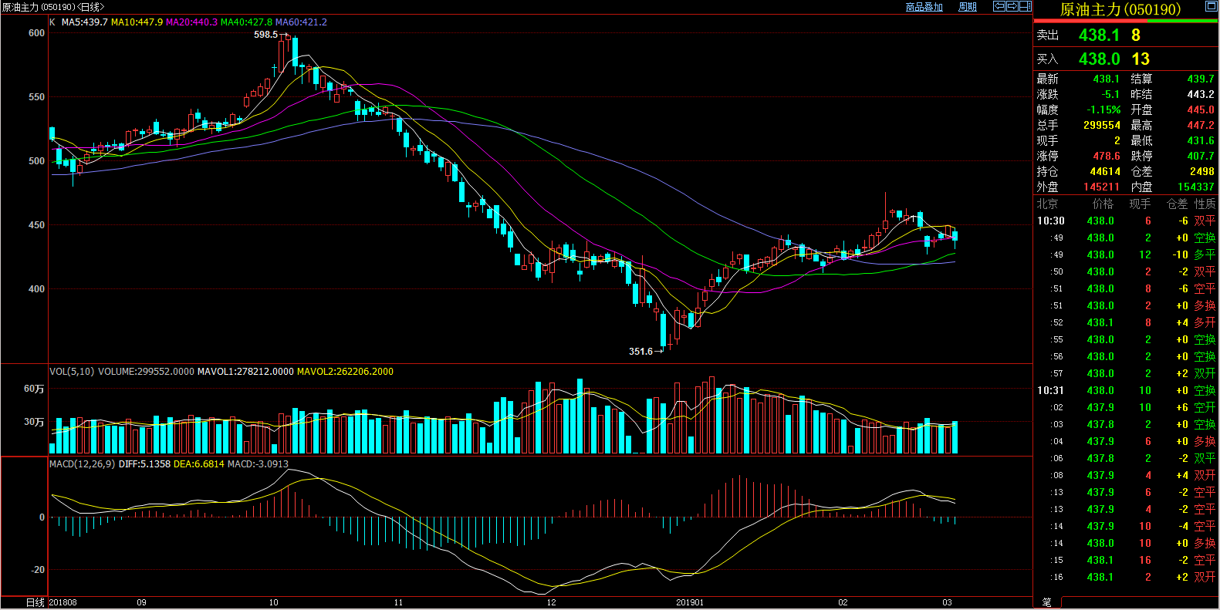Screen dimensions: 1220x610
Task: Click the 结算 value 439.7
Action: pos(1201,79)
